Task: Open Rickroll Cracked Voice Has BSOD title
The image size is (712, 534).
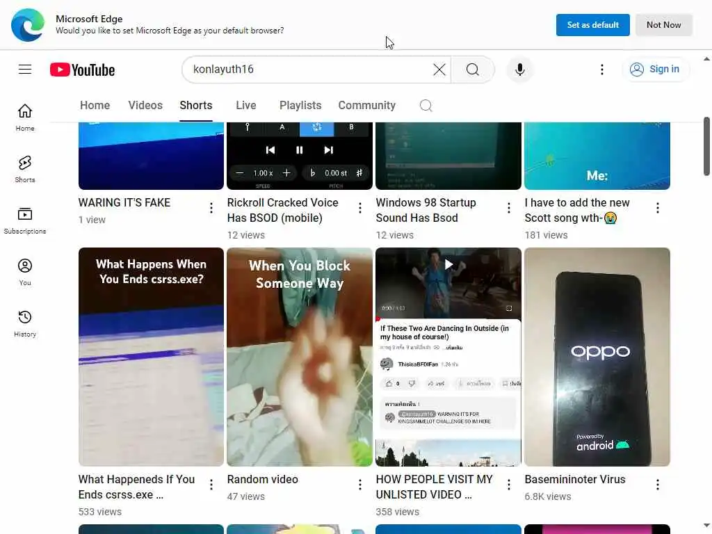Action: coord(282,210)
